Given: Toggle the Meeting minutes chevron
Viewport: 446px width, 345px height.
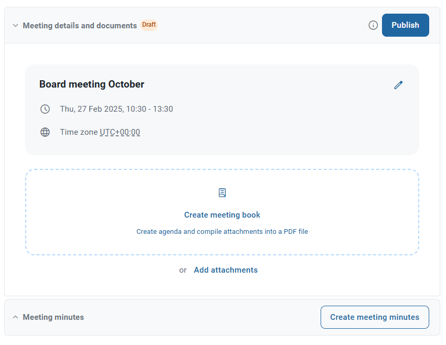Looking at the screenshot, I should click(15, 317).
